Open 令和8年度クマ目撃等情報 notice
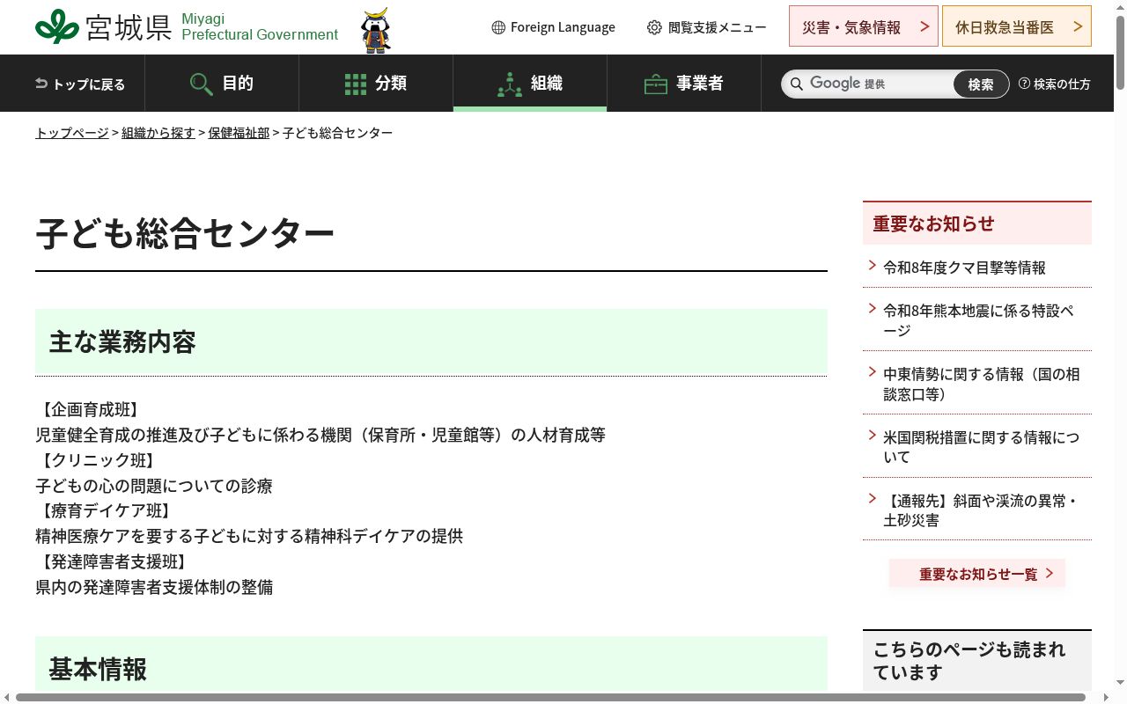1127x704 pixels. click(964, 268)
